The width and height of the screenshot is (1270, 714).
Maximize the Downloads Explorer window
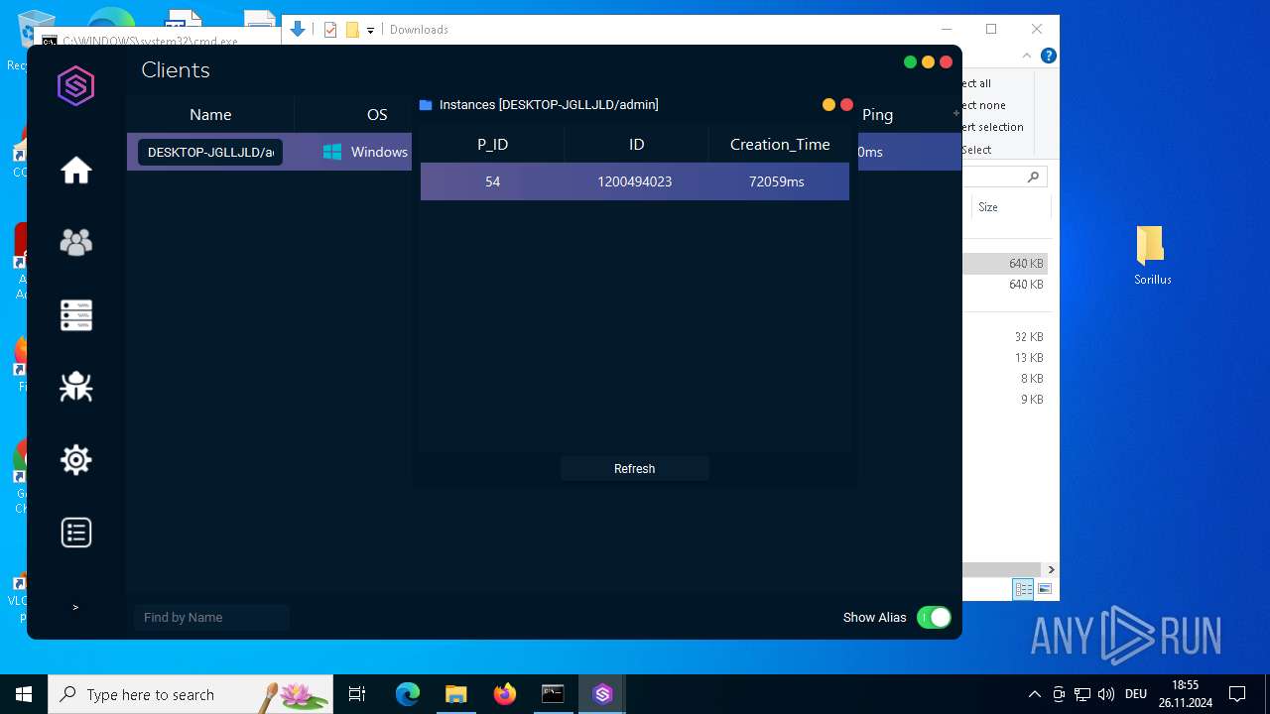(x=991, y=29)
